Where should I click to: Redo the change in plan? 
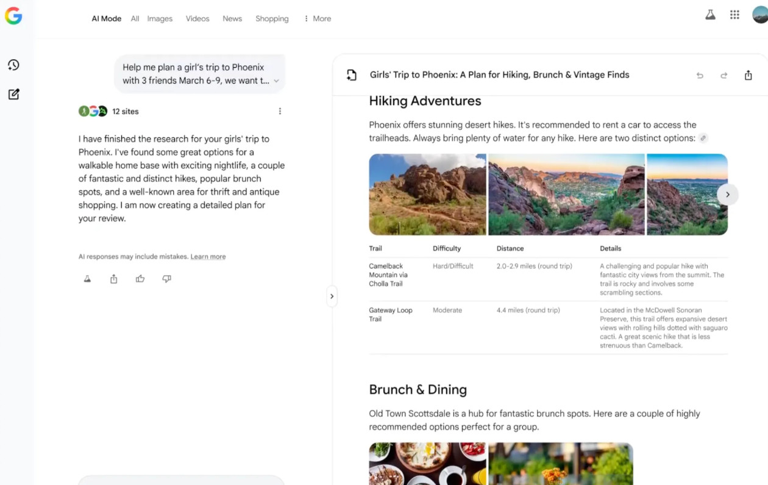click(x=724, y=76)
